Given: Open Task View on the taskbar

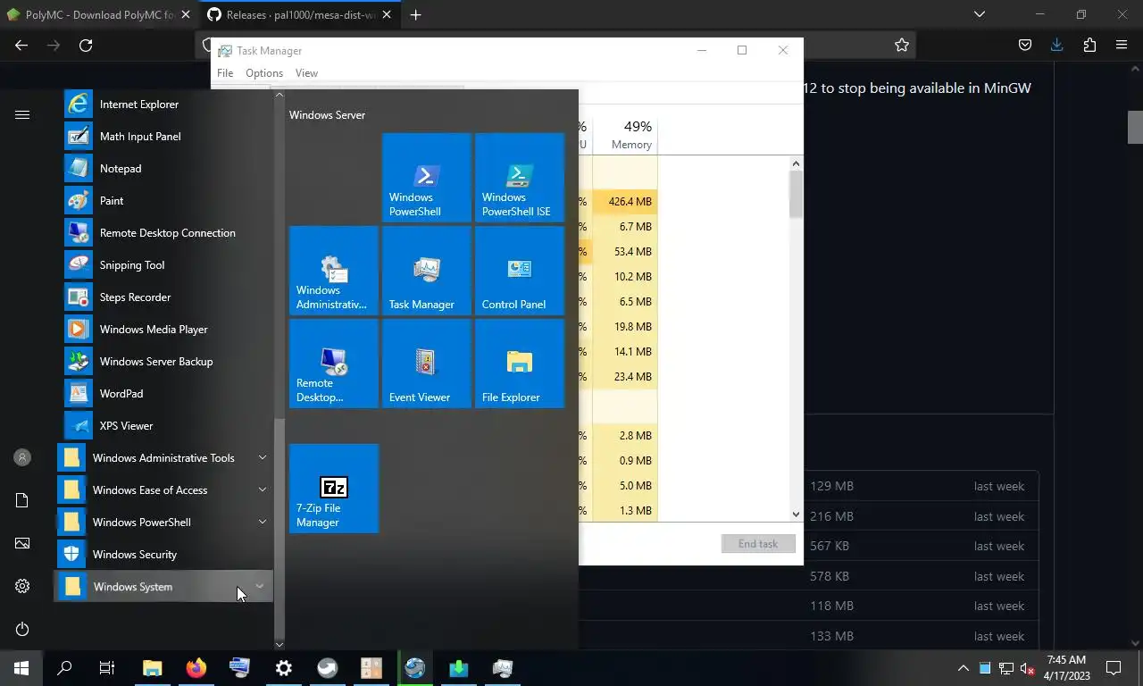Looking at the screenshot, I should click(107, 668).
